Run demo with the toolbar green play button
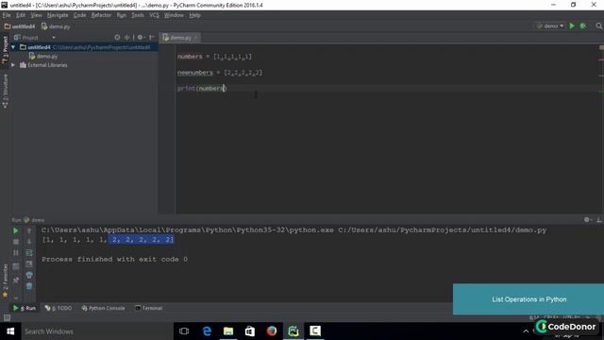 [572, 25]
